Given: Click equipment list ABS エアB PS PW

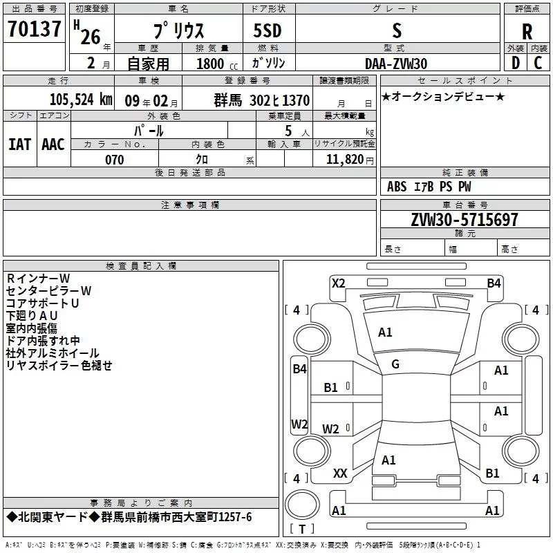Looking at the screenshot, I should 429,187.
